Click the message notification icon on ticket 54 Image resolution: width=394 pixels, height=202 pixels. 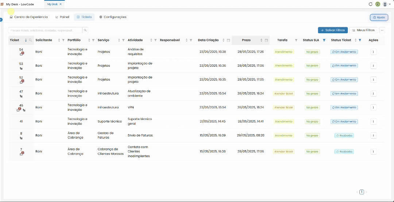coord(22,54)
